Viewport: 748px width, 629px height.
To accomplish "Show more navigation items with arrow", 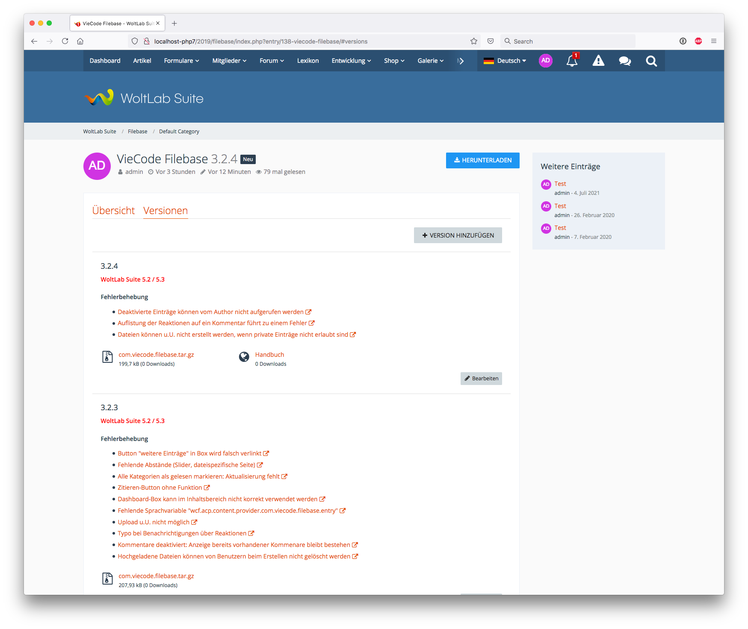I will click(461, 61).
